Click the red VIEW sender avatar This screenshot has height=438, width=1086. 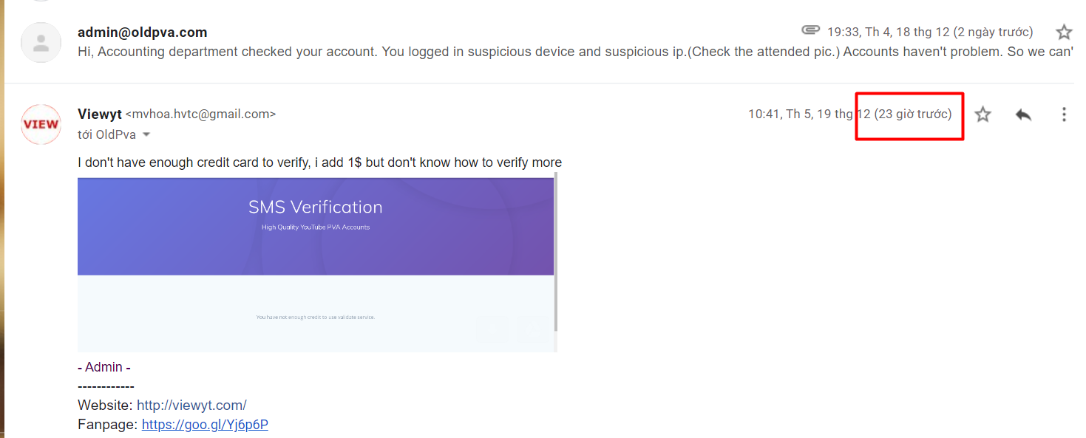coord(41,124)
